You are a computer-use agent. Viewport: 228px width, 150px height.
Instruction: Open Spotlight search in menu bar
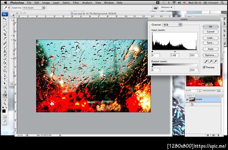(x=222, y=3)
